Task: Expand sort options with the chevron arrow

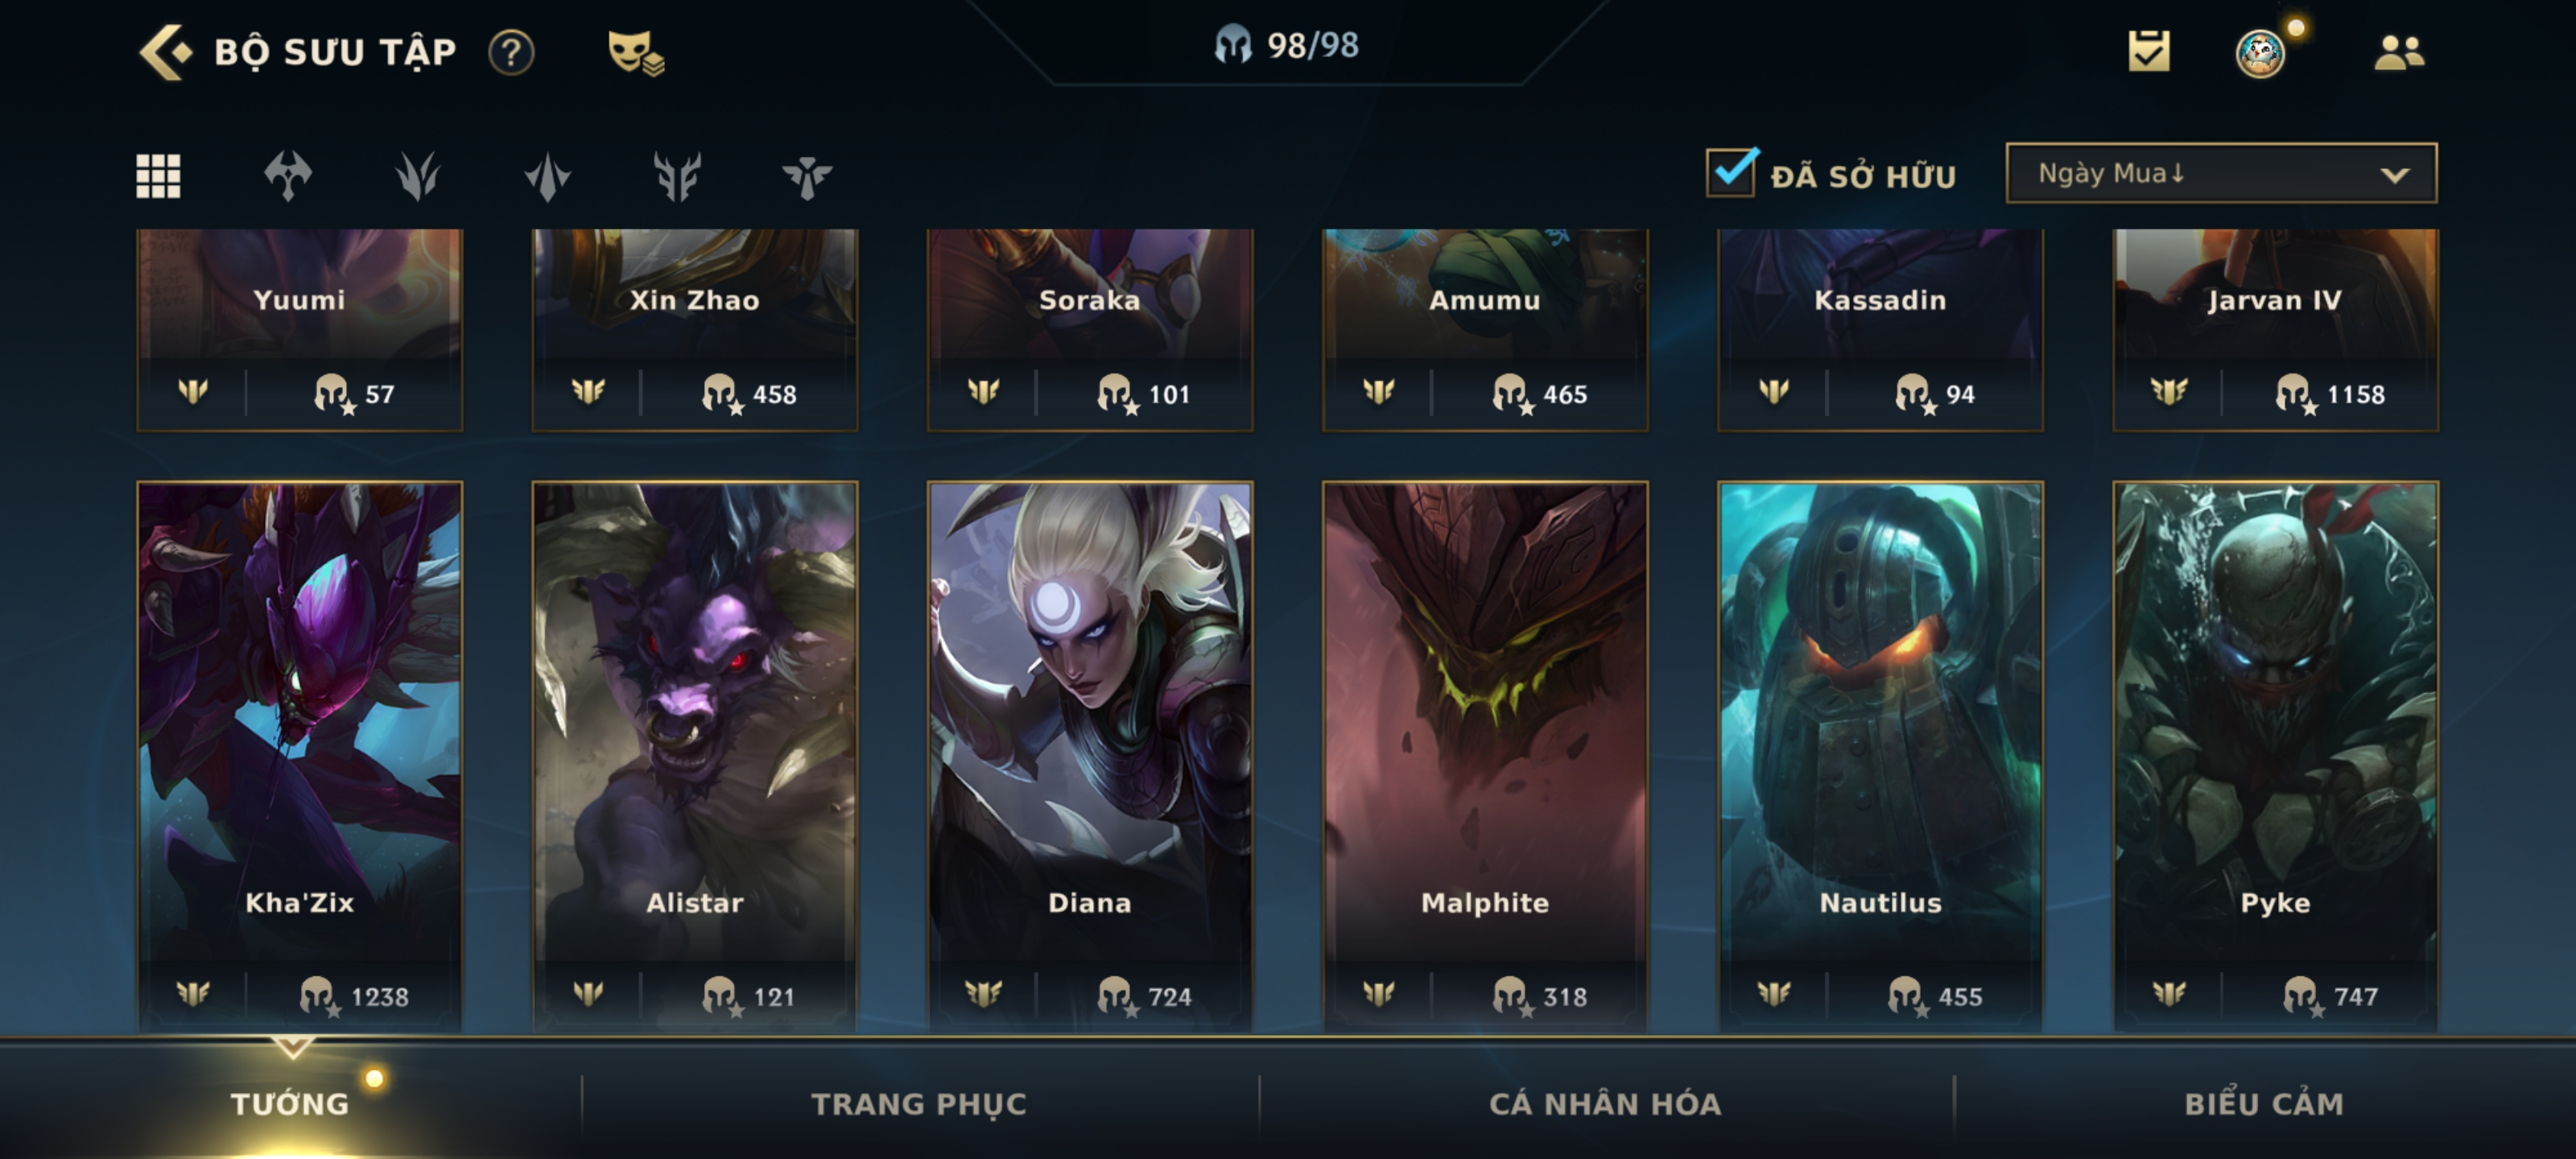Action: click(x=2394, y=175)
